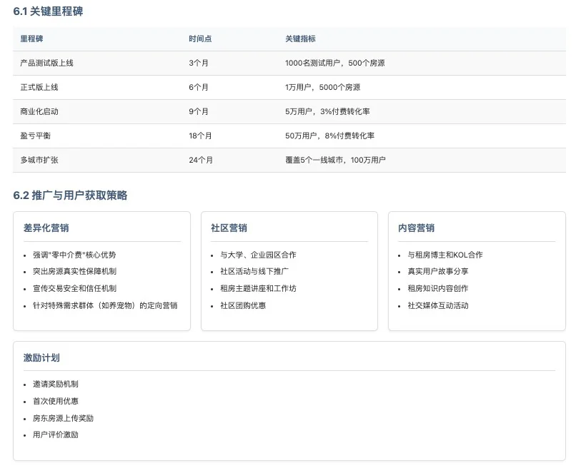Click the bullet 与租房博主和KOL合作
This screenshot has width=581, height=473.
(x=445, y=255)
